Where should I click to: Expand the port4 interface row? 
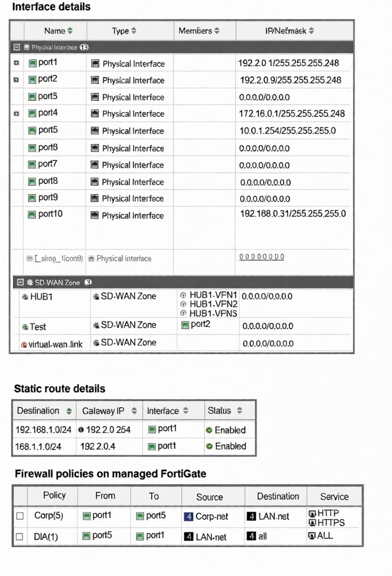point(16,114)
